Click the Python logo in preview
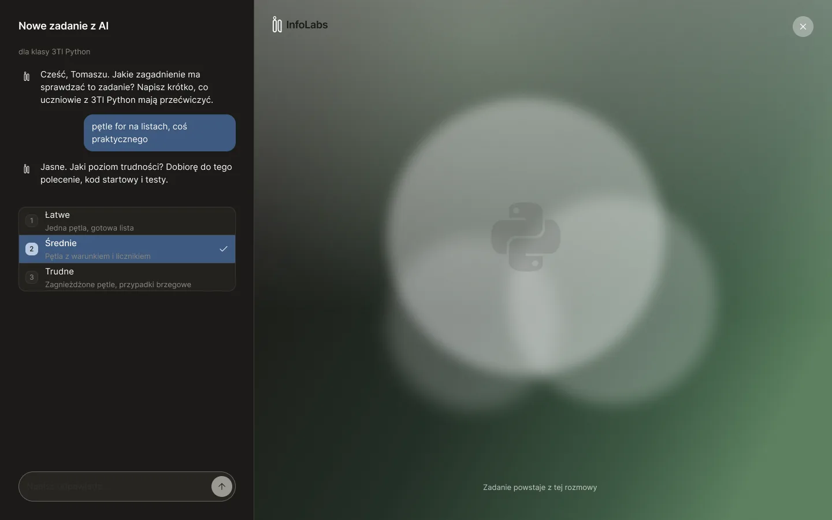The height and width of the screenshot is (520, 832). tap(526, 236)
